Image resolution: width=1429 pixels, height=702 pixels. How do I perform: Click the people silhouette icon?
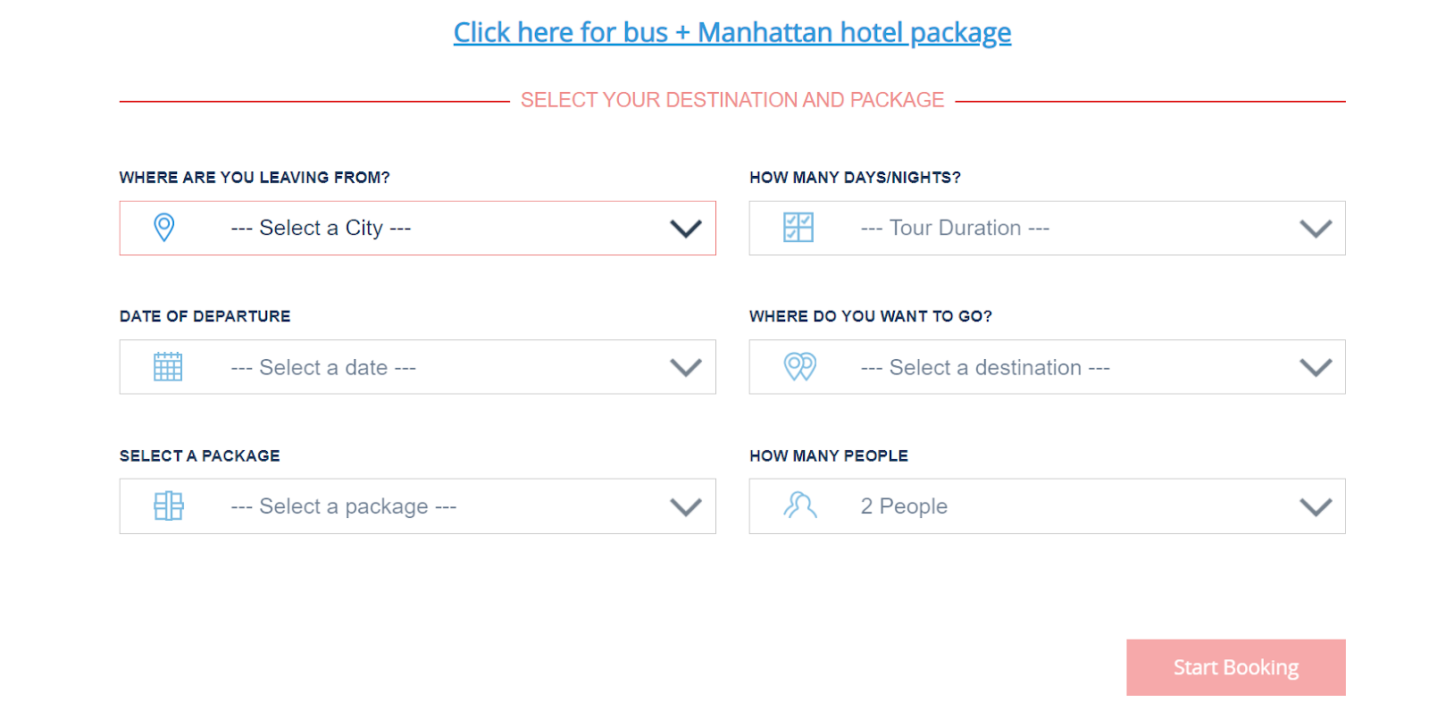click(800, 506)
